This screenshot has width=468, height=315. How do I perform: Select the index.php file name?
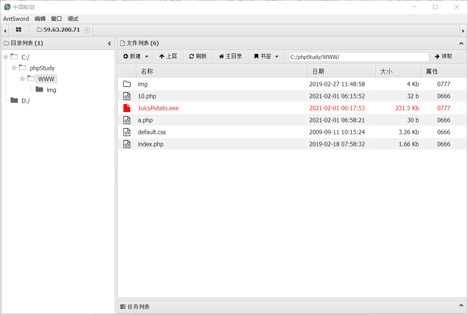coord(151,144)
